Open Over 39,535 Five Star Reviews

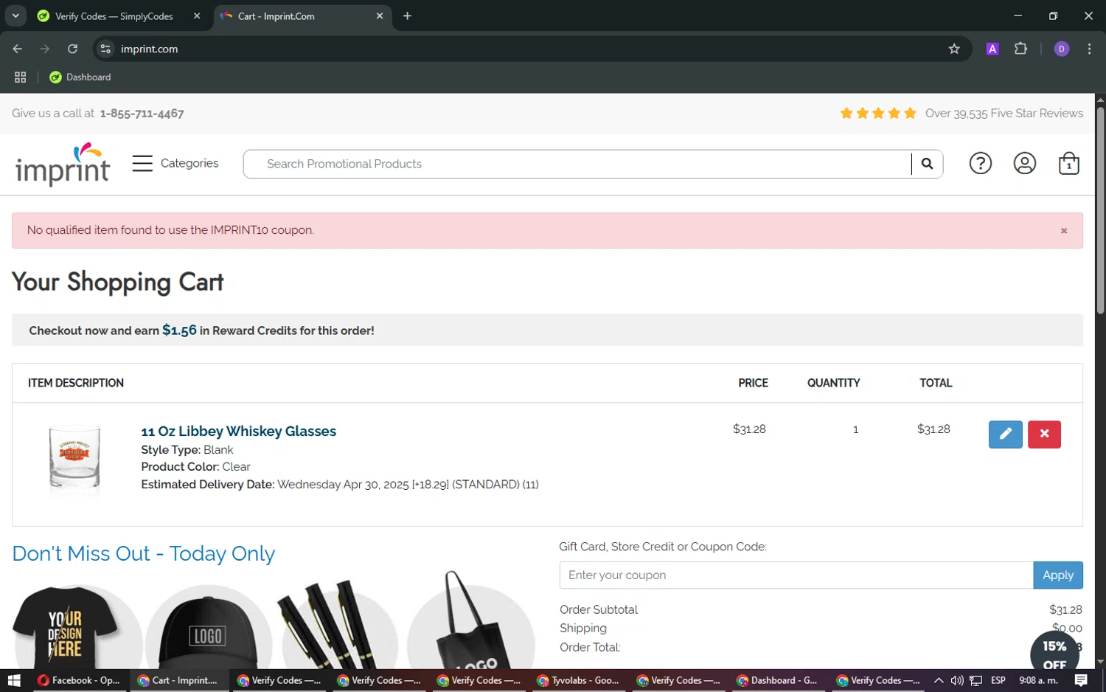coord(1004,113)
